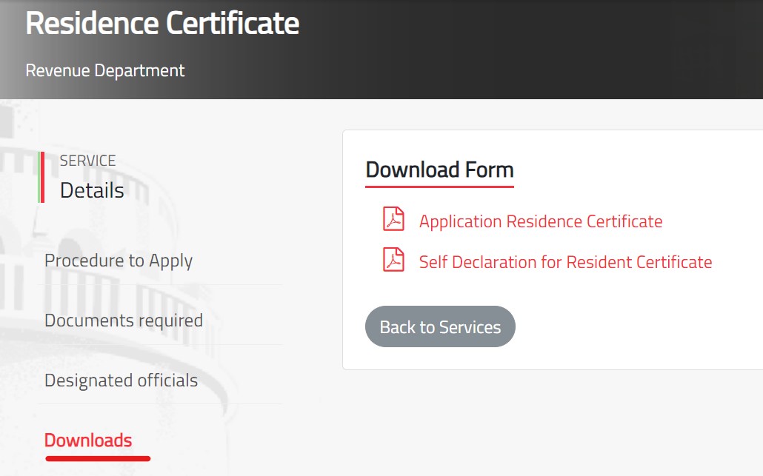Click the Revenue Department label in the header
The image size is (763, 476).
pyautogui.click(x=104, y=70)
